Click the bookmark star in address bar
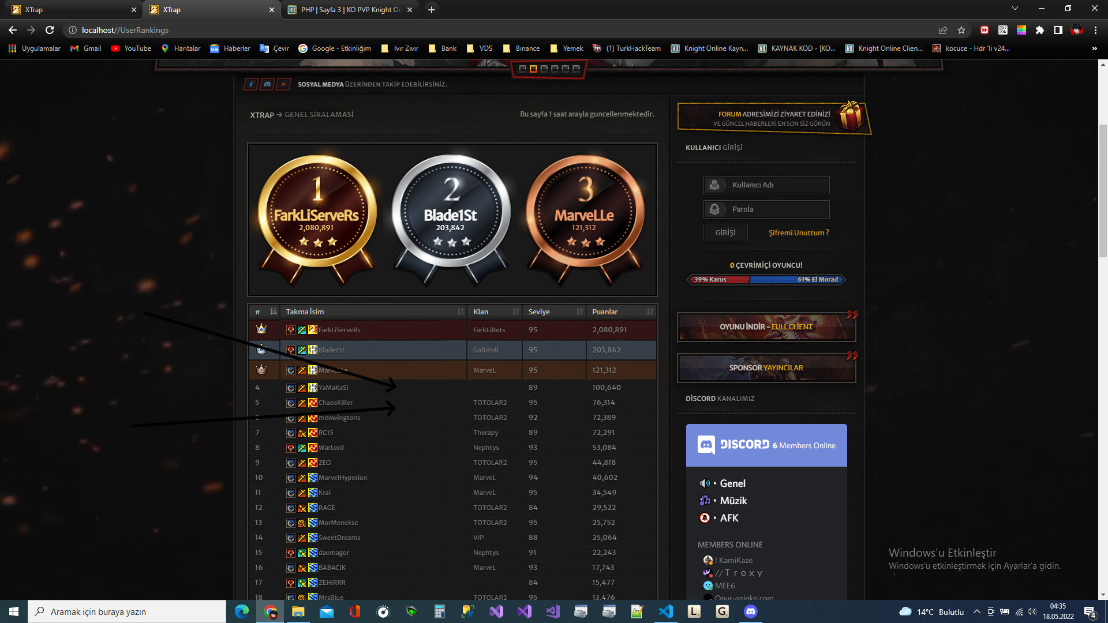 click(961, 30)
